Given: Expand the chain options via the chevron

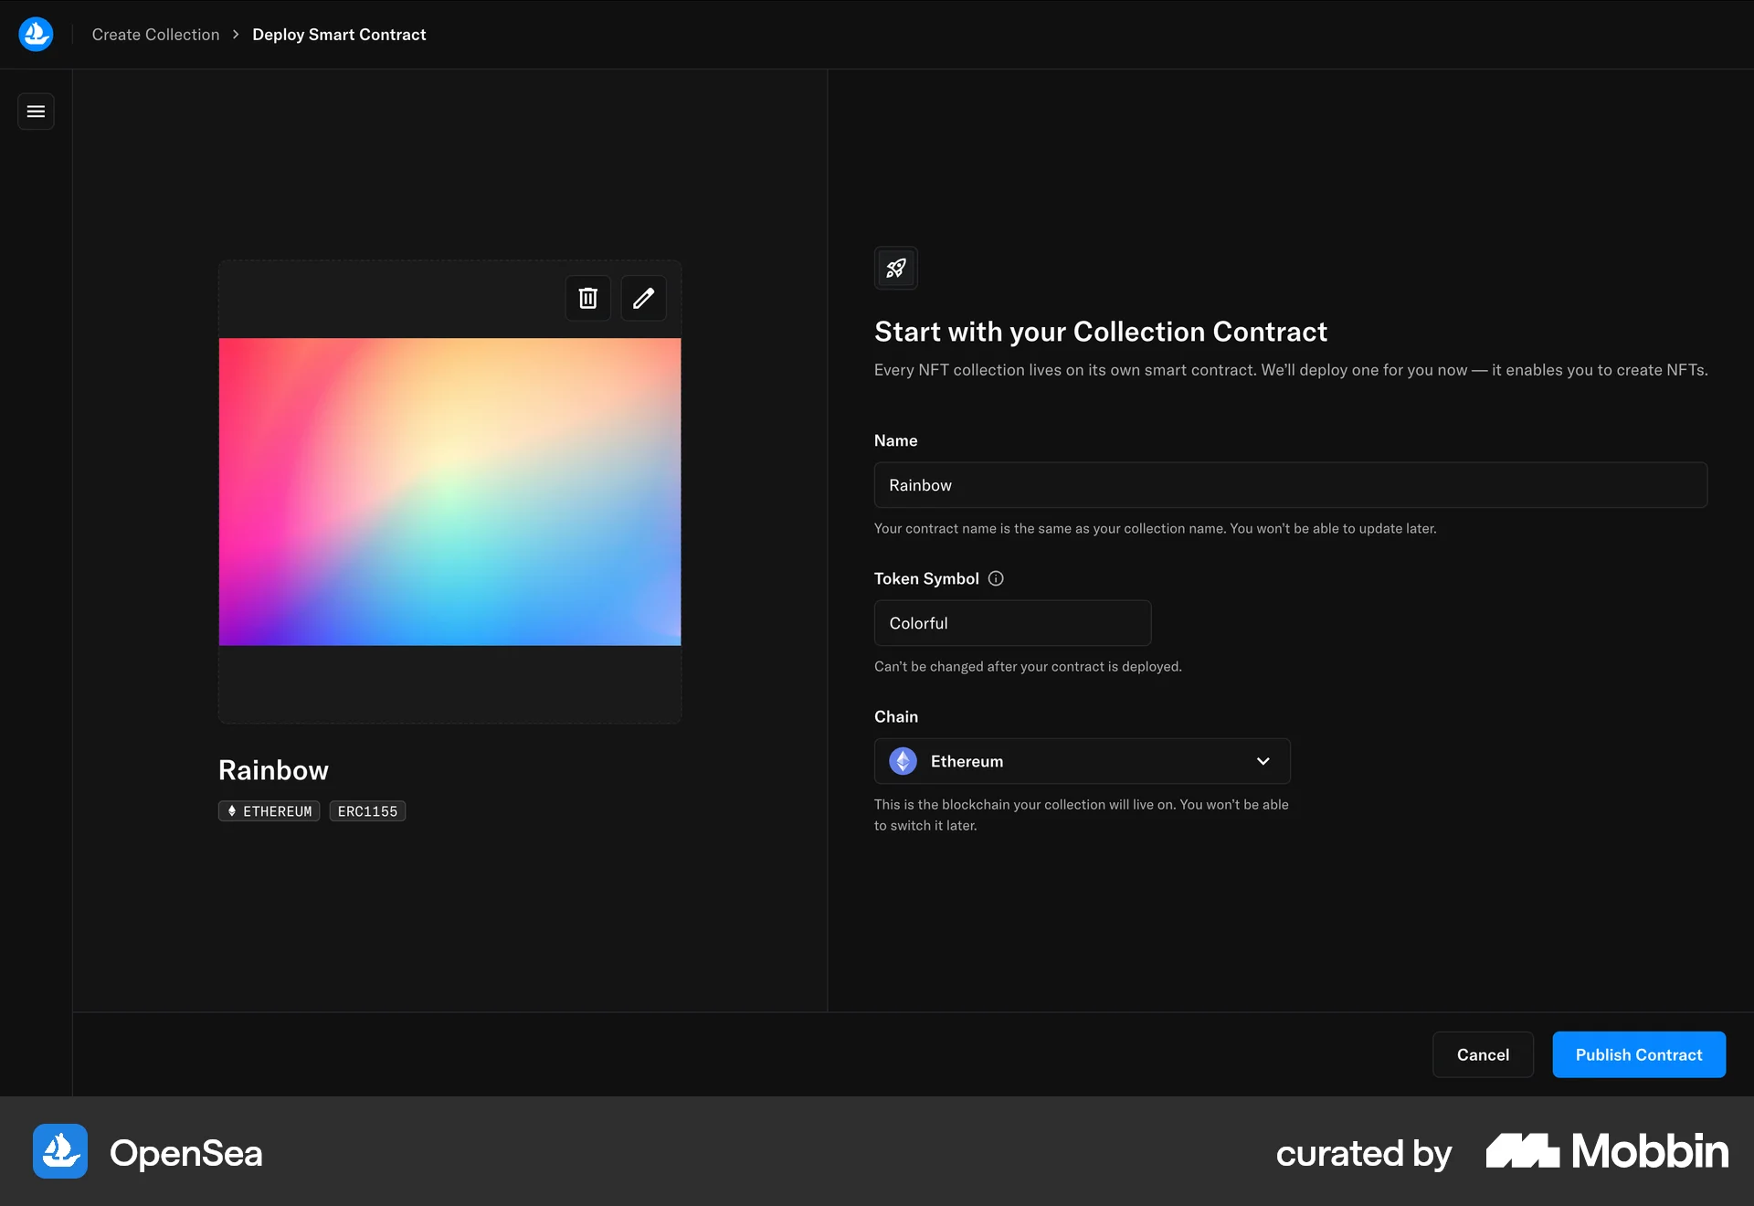Looking at the screenshot, I should tap(1263, 761).
